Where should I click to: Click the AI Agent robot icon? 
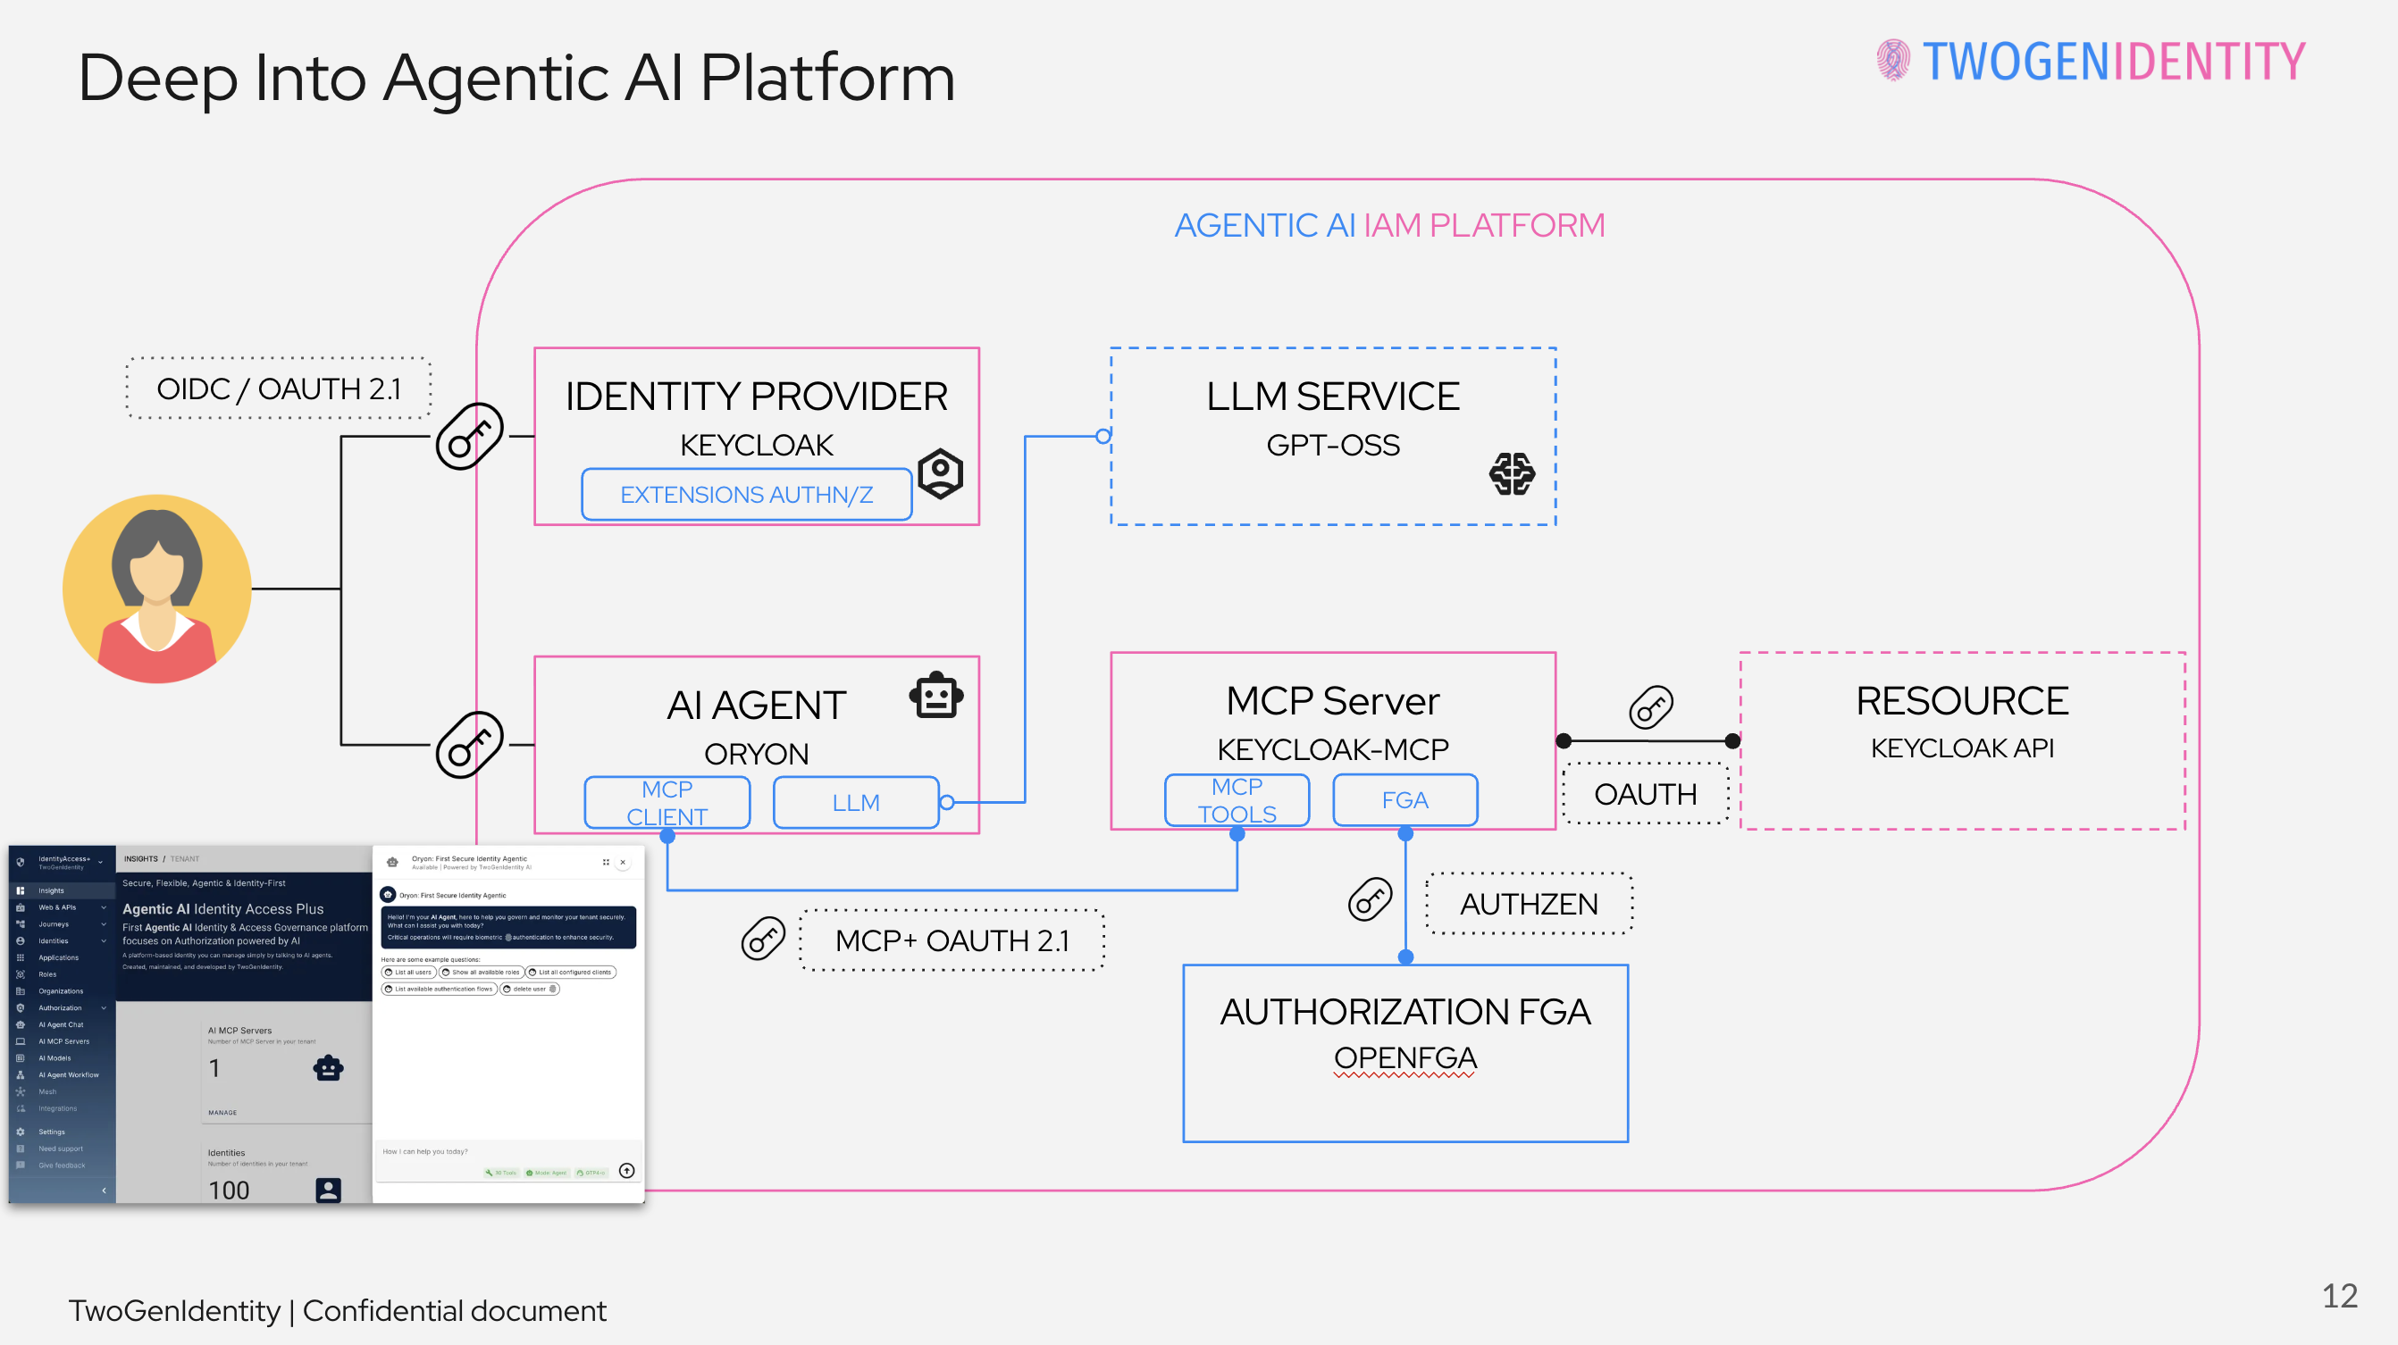[935, 697]
